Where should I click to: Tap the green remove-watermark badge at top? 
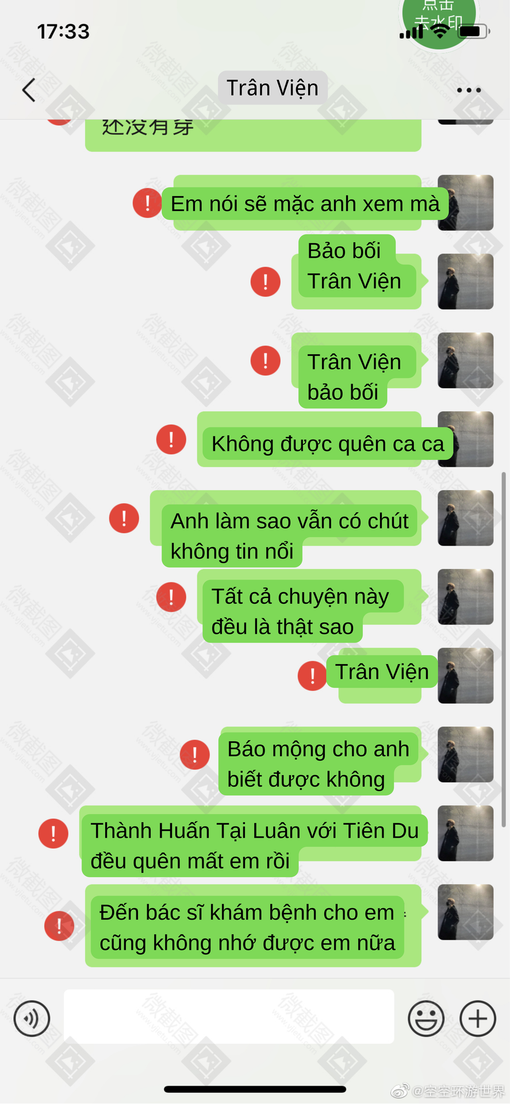pyautogui.click(x=439, y=20)
